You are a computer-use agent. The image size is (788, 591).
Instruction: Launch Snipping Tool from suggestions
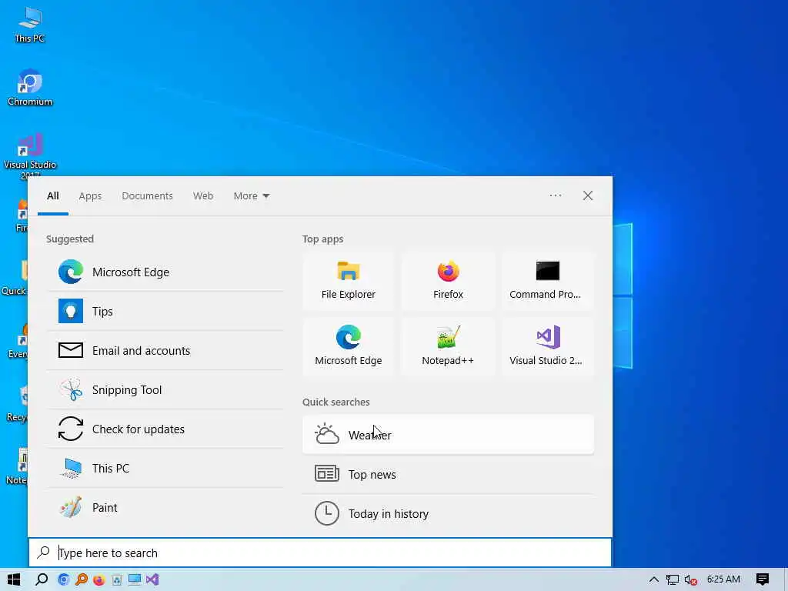[165, 389]
